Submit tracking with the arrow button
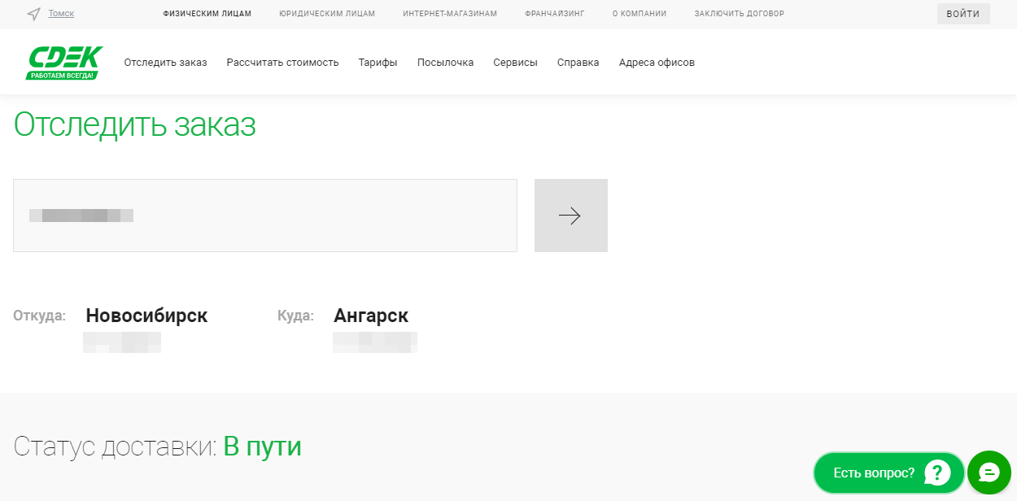Viewport: 1017px width, 501px height. [x=570, y=216]
